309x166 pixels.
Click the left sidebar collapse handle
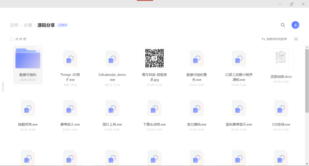[x=3, y=87]
